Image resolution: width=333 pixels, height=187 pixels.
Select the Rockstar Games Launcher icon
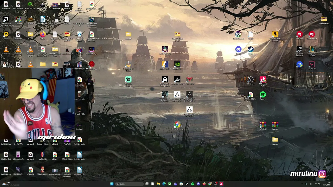point(275,36)
